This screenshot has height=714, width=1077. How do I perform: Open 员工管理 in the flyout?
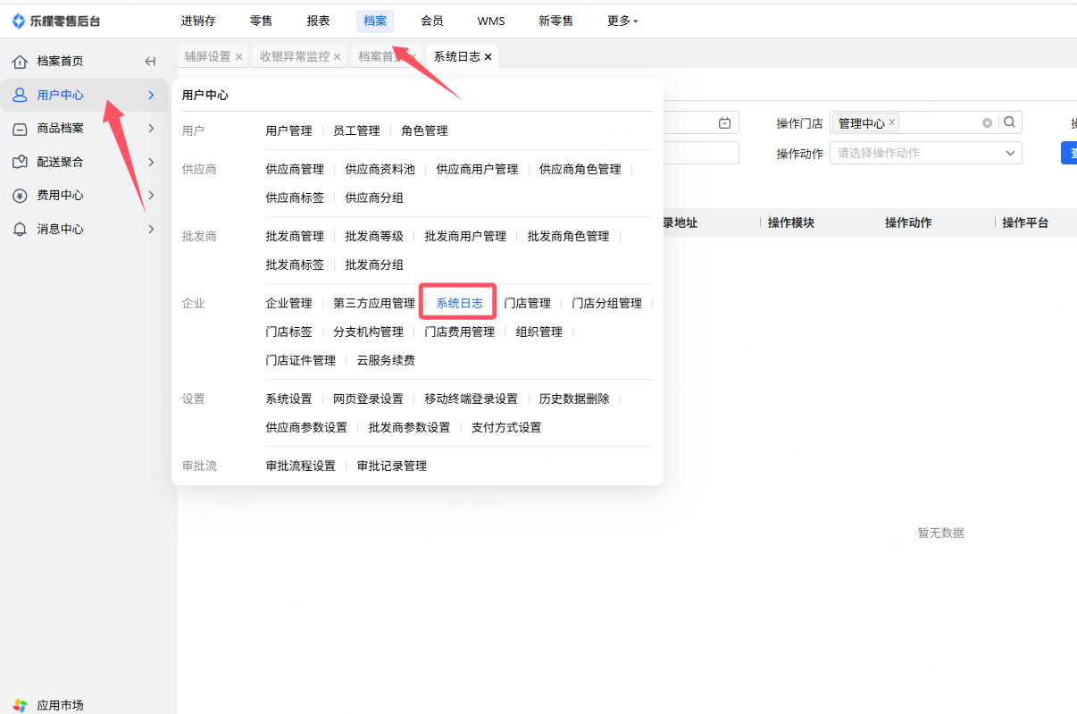(356, 130)
